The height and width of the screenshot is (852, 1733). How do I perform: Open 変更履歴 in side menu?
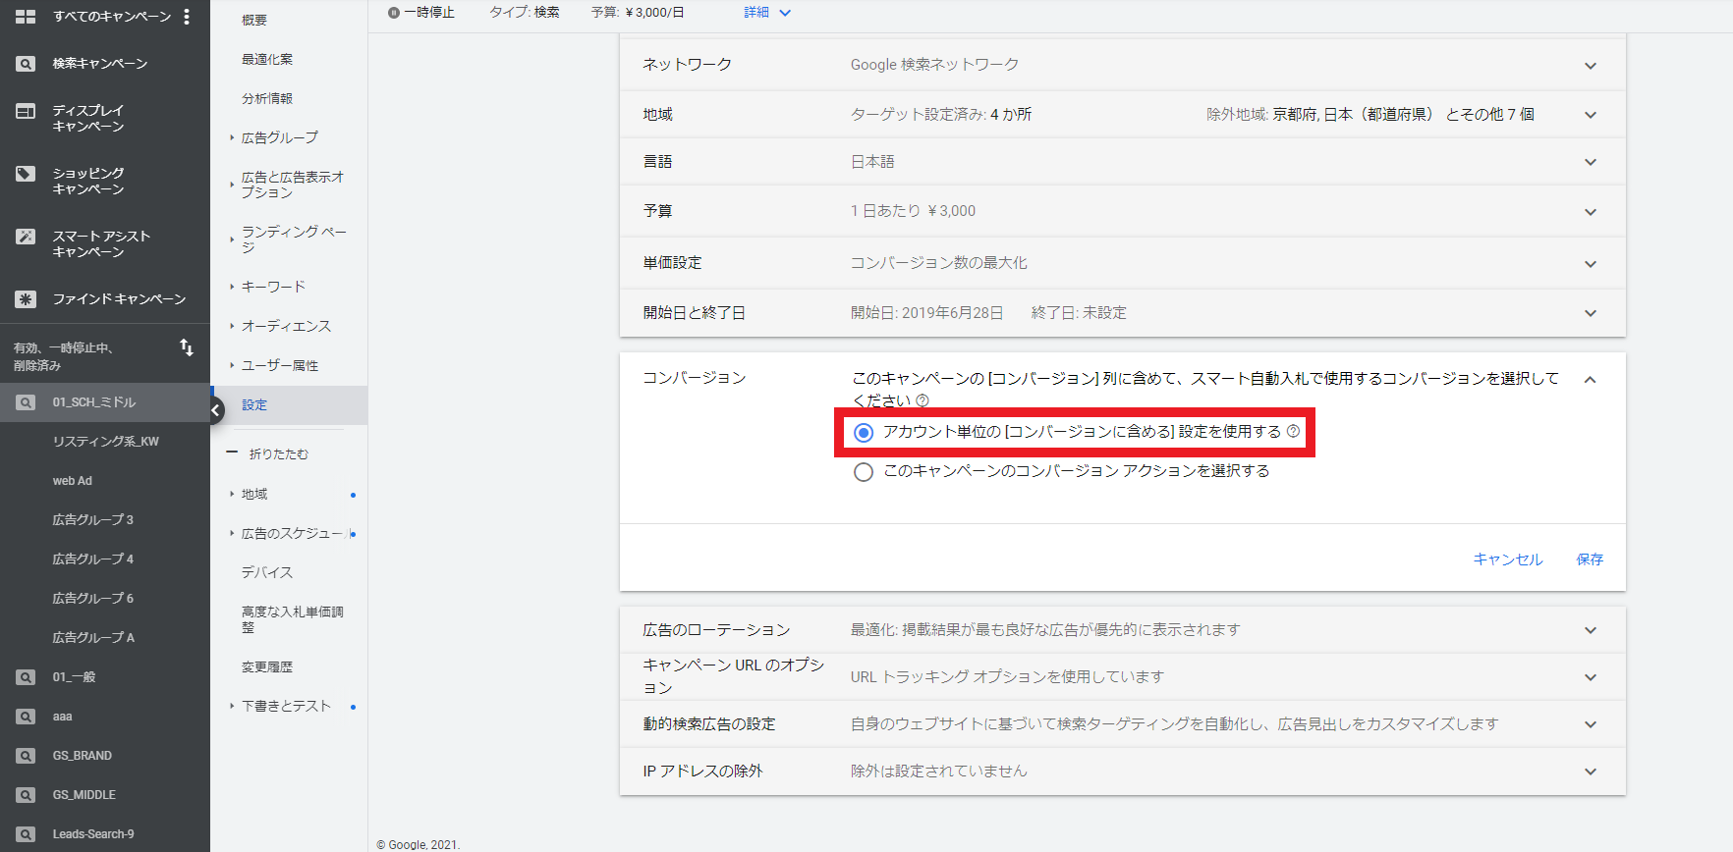pyautogui.click(x=267, y=666)
